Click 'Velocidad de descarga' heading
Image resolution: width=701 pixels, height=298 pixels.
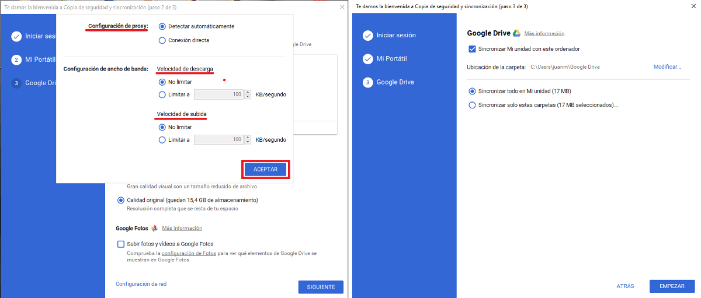pos(185,69)
